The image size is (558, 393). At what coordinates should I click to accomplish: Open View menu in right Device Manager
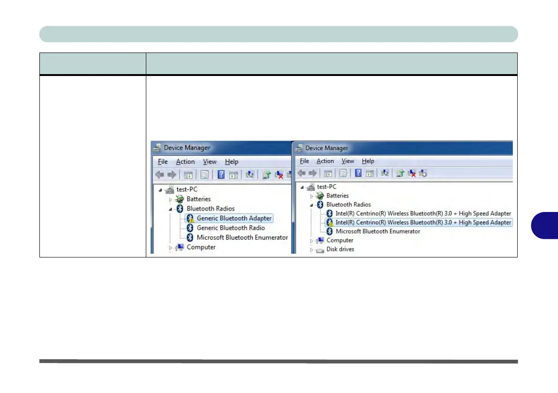347,161
